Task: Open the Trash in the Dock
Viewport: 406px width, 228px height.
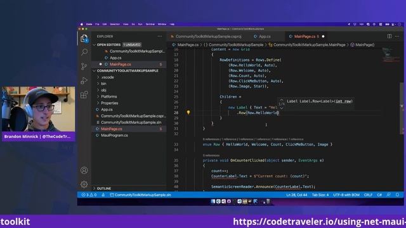Action: tap(268, 201)
